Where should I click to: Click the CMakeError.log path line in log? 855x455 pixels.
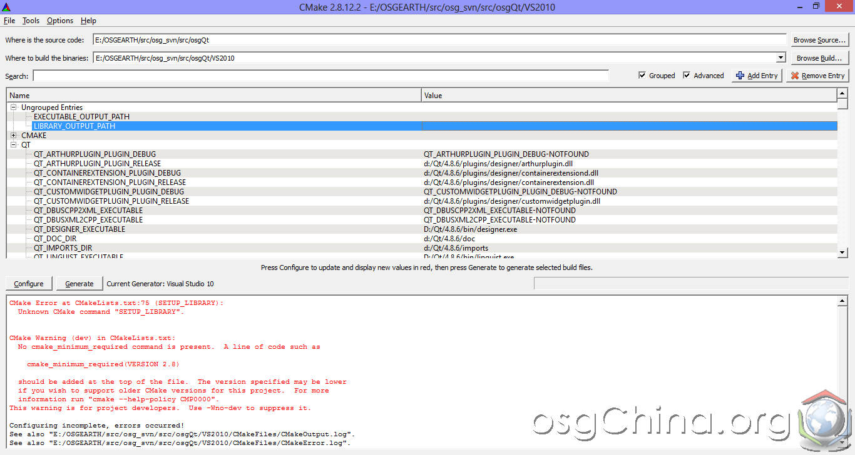pos(180,443)
